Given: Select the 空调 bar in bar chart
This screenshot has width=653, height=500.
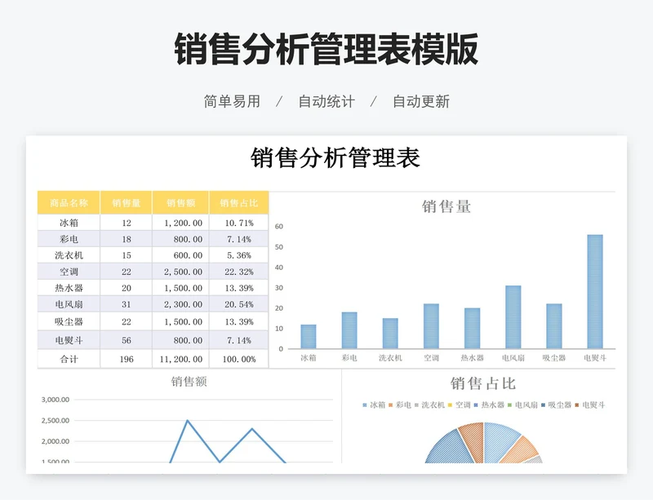Looking at the screenshot, I should click(x=431, y=326).
